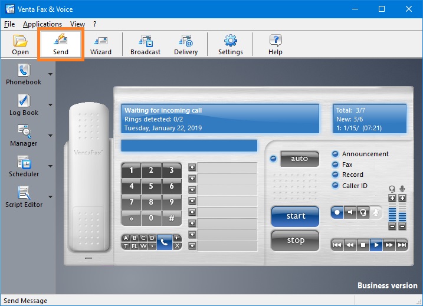The width and height of the screenshot is (423, 306).
Task: Launch the Wizard from the toolbar
Action: [101, 44]
